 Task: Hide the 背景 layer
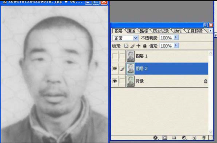pyautogui.click(x=115, y=81)
